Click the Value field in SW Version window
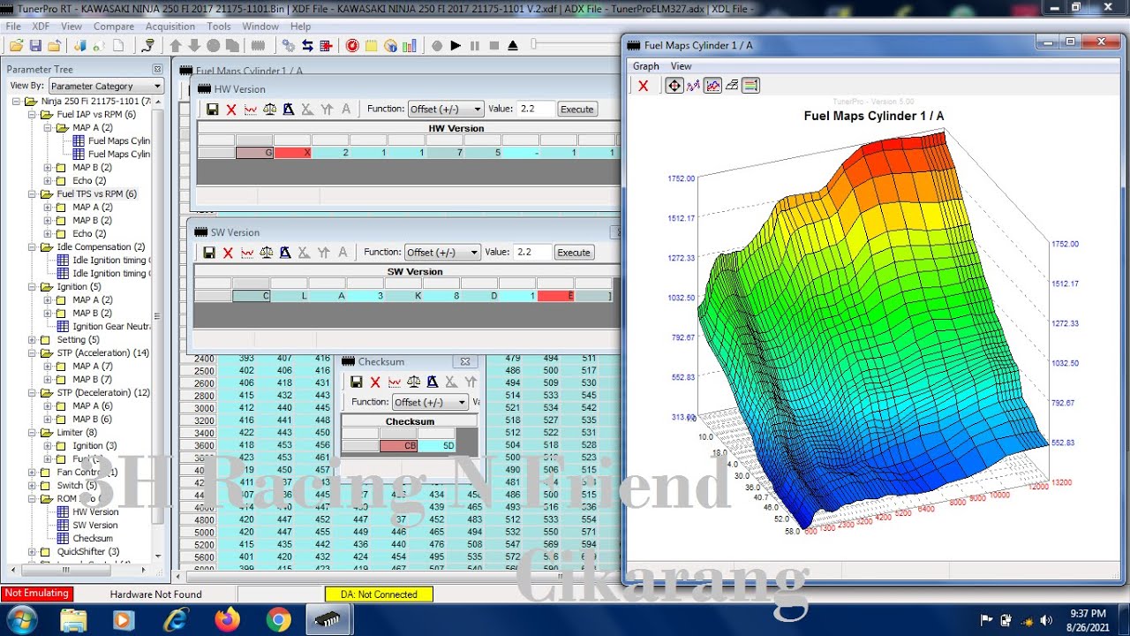Image resolution: width=1130 pixels, height=636 pixels. 532,252
